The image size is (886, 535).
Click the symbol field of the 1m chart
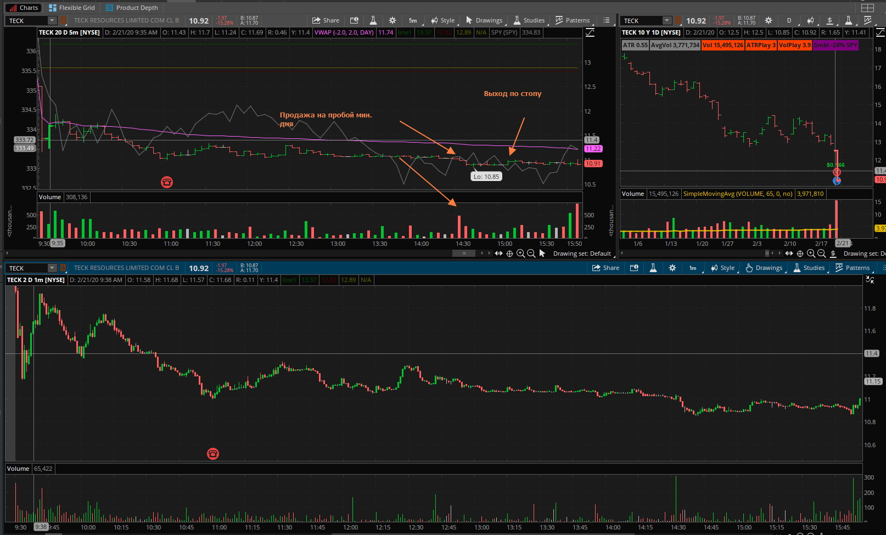27,268
